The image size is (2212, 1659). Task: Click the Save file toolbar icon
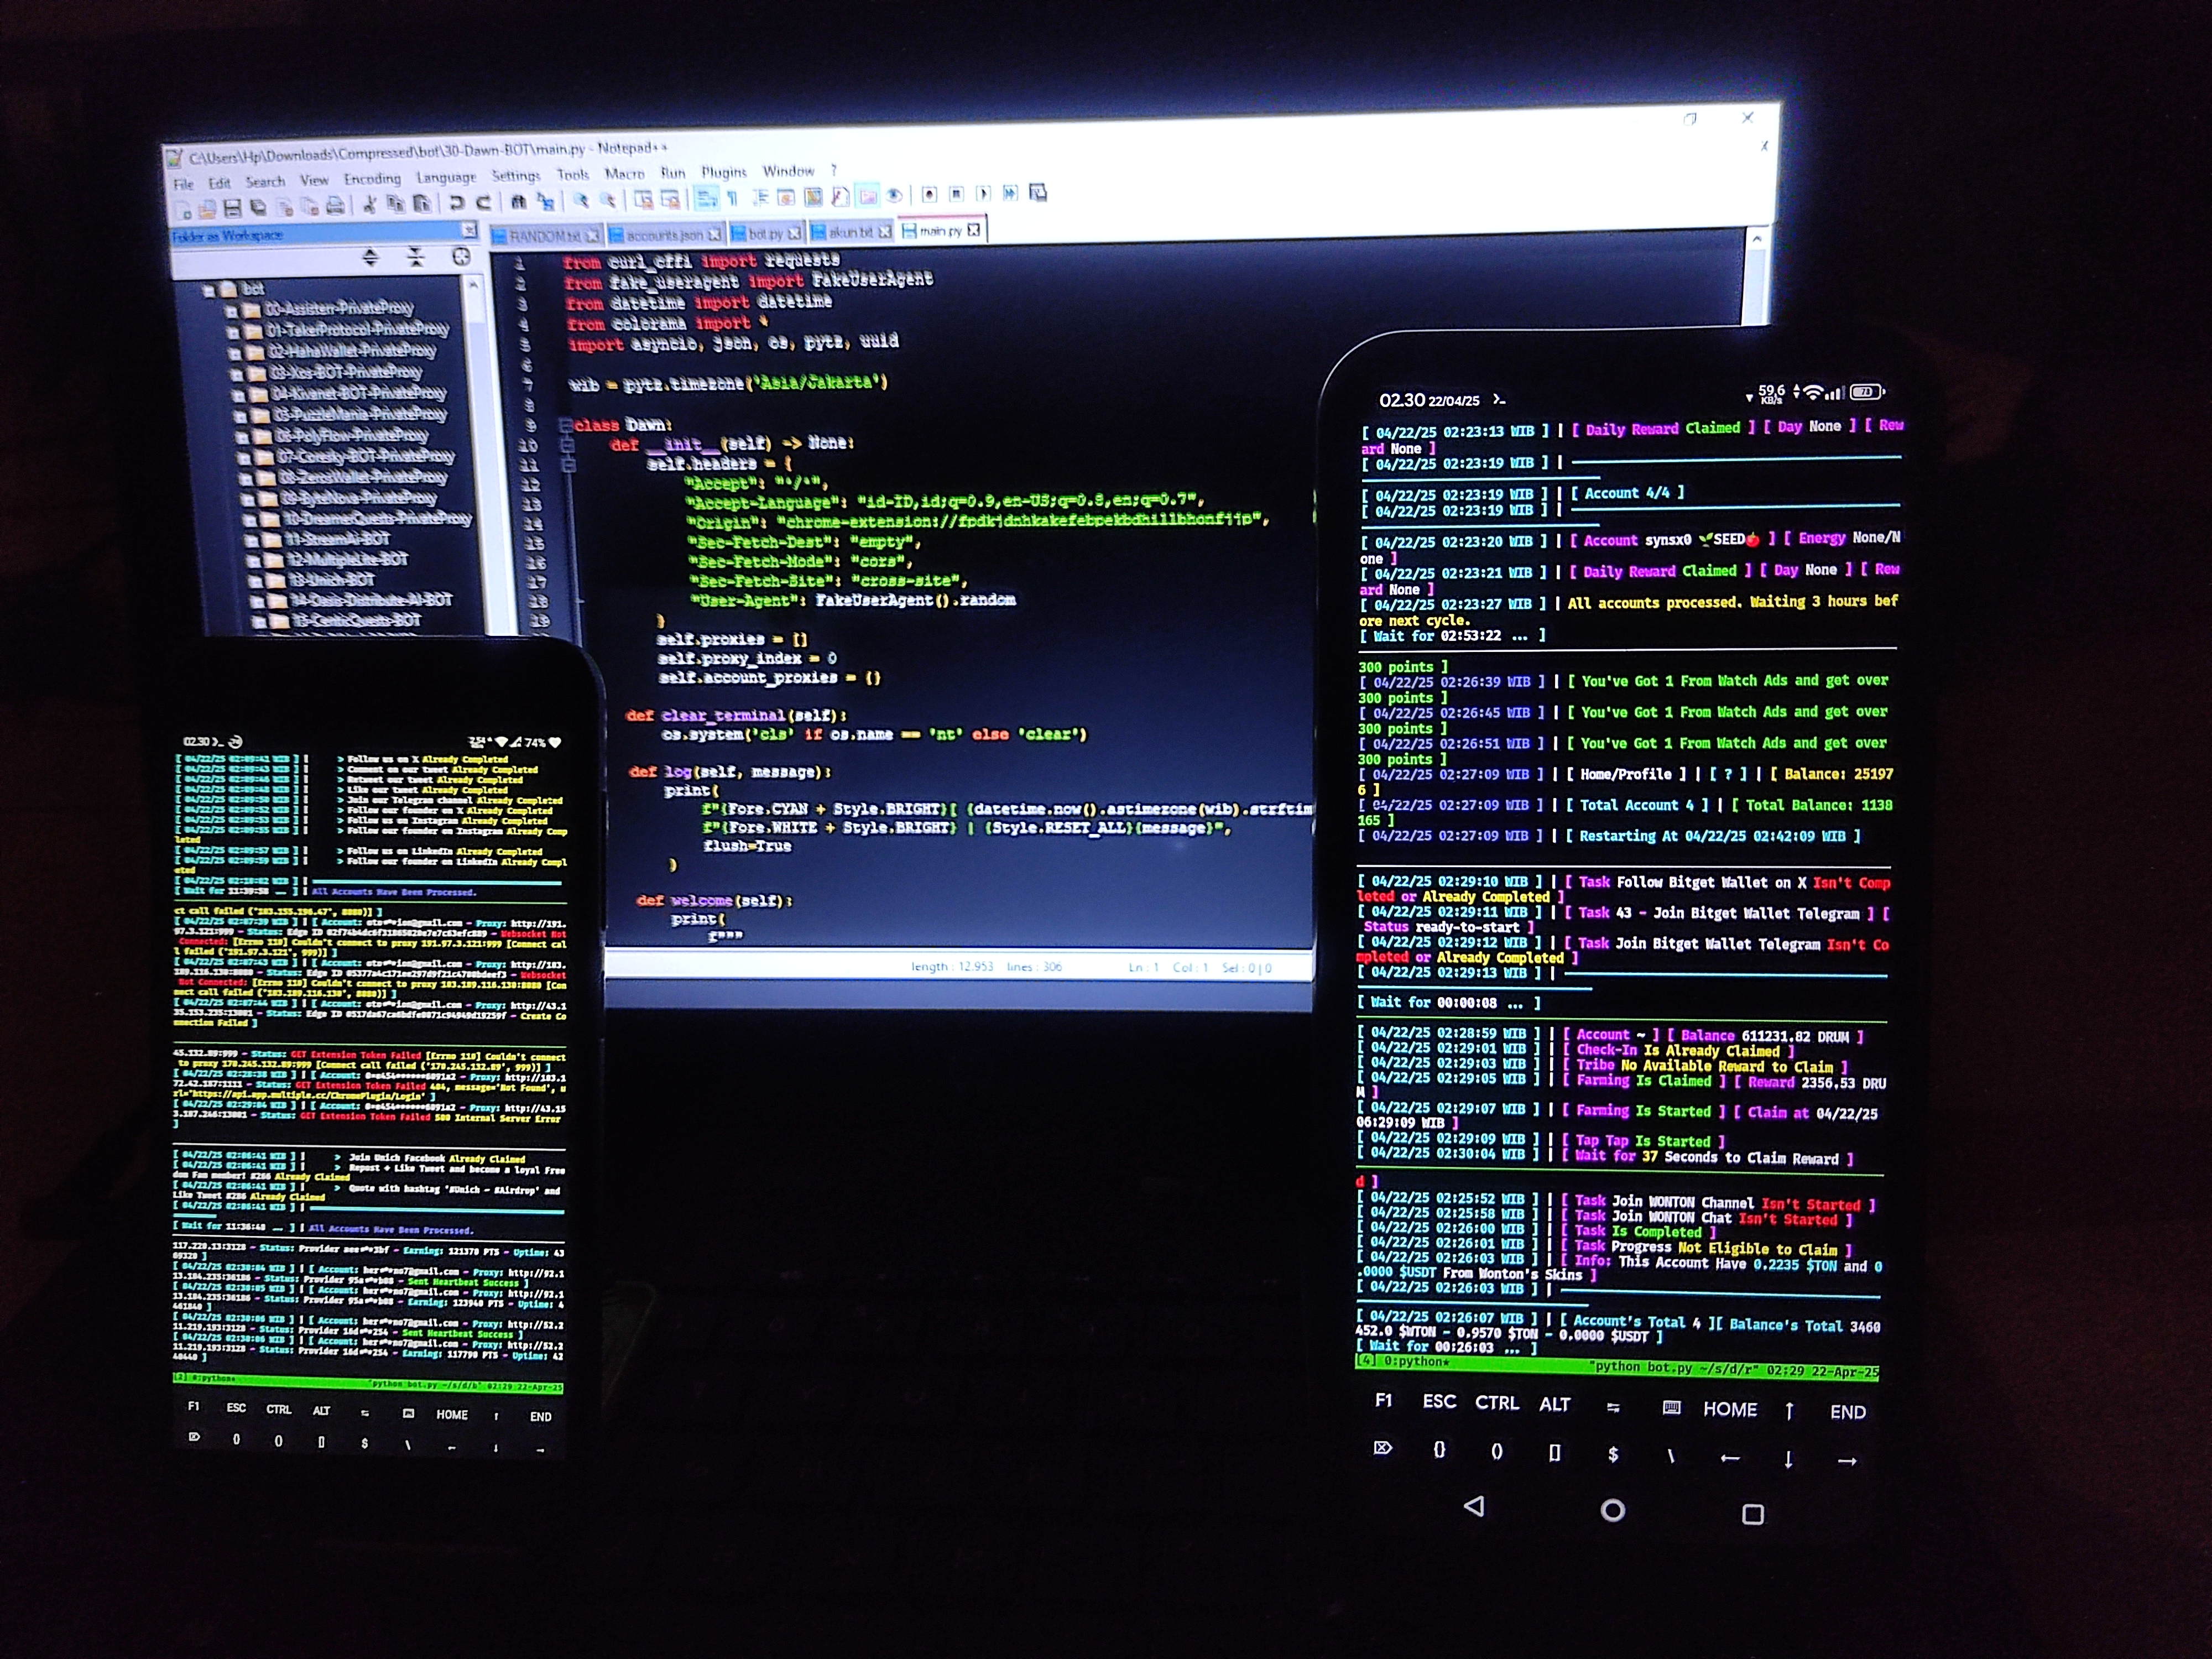[x=233, y=208]
